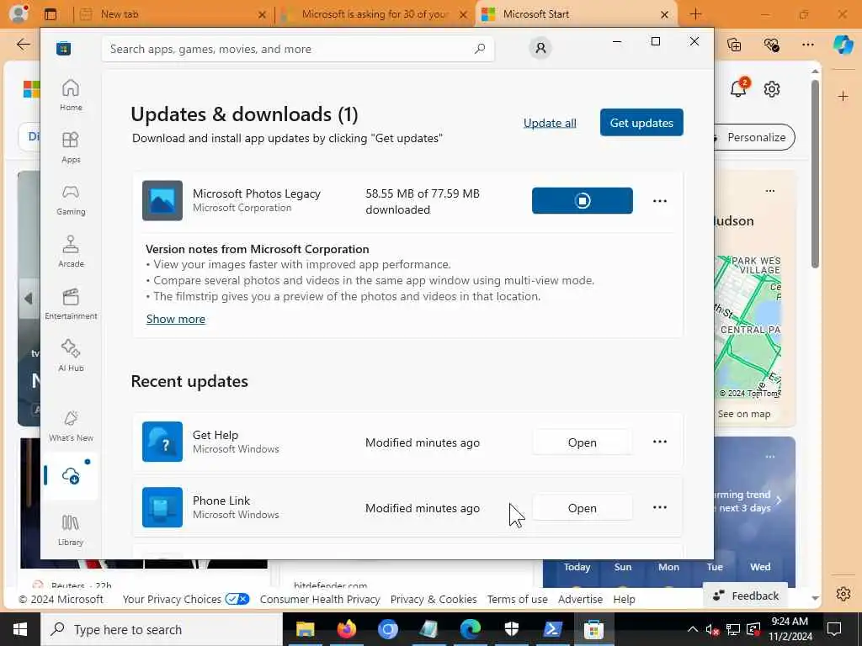The width and height of the screenshot is (862, 646).
Task: Select the Downloads cloud icon in sidebar
Action: pyautogui.click(x=71, y=476)
